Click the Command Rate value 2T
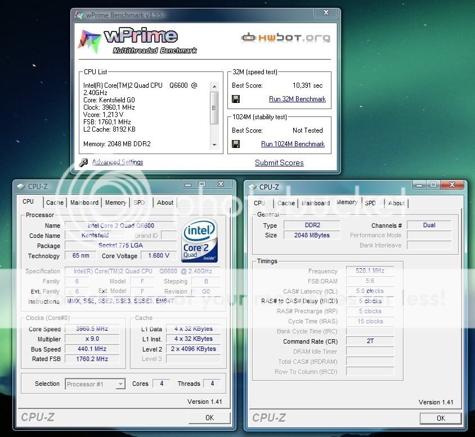475x437 pixels. (x=370, y=341)
